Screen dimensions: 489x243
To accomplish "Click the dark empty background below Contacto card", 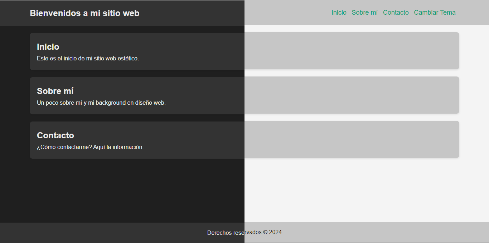I will (x=122, y=189).
